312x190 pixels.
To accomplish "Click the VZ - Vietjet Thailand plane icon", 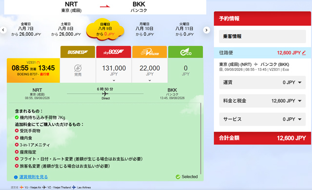I will 44,187.
